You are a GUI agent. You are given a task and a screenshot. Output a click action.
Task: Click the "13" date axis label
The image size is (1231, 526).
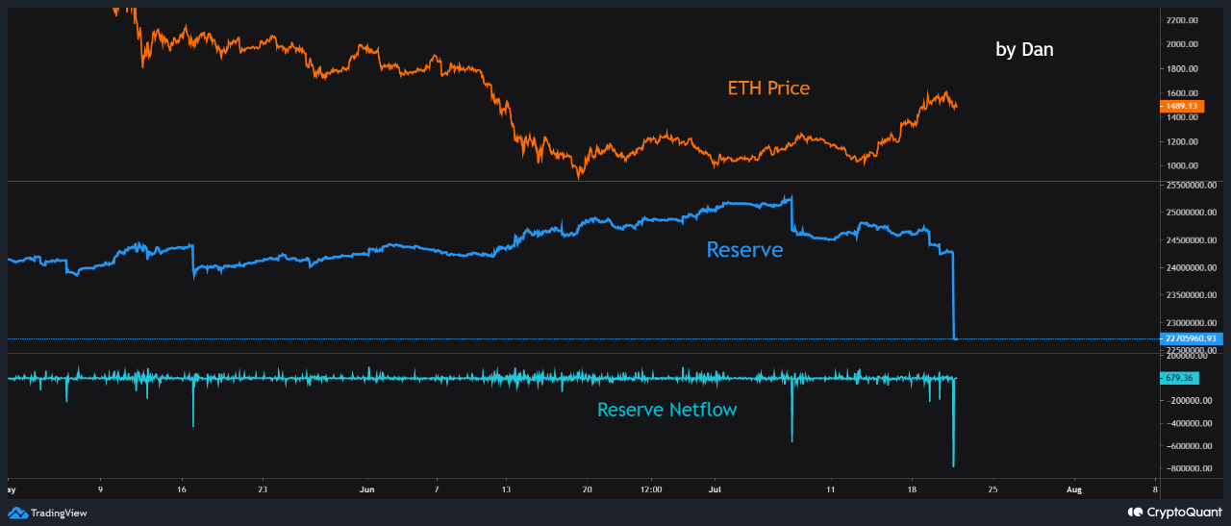coord(506,489)
